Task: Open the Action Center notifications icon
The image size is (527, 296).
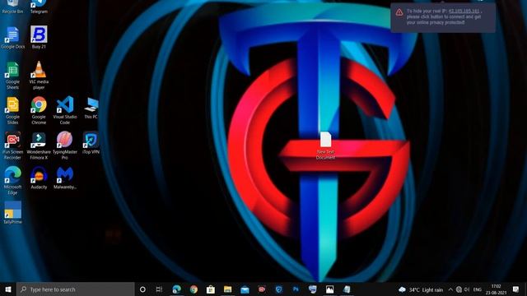Action: pos(516,289)
